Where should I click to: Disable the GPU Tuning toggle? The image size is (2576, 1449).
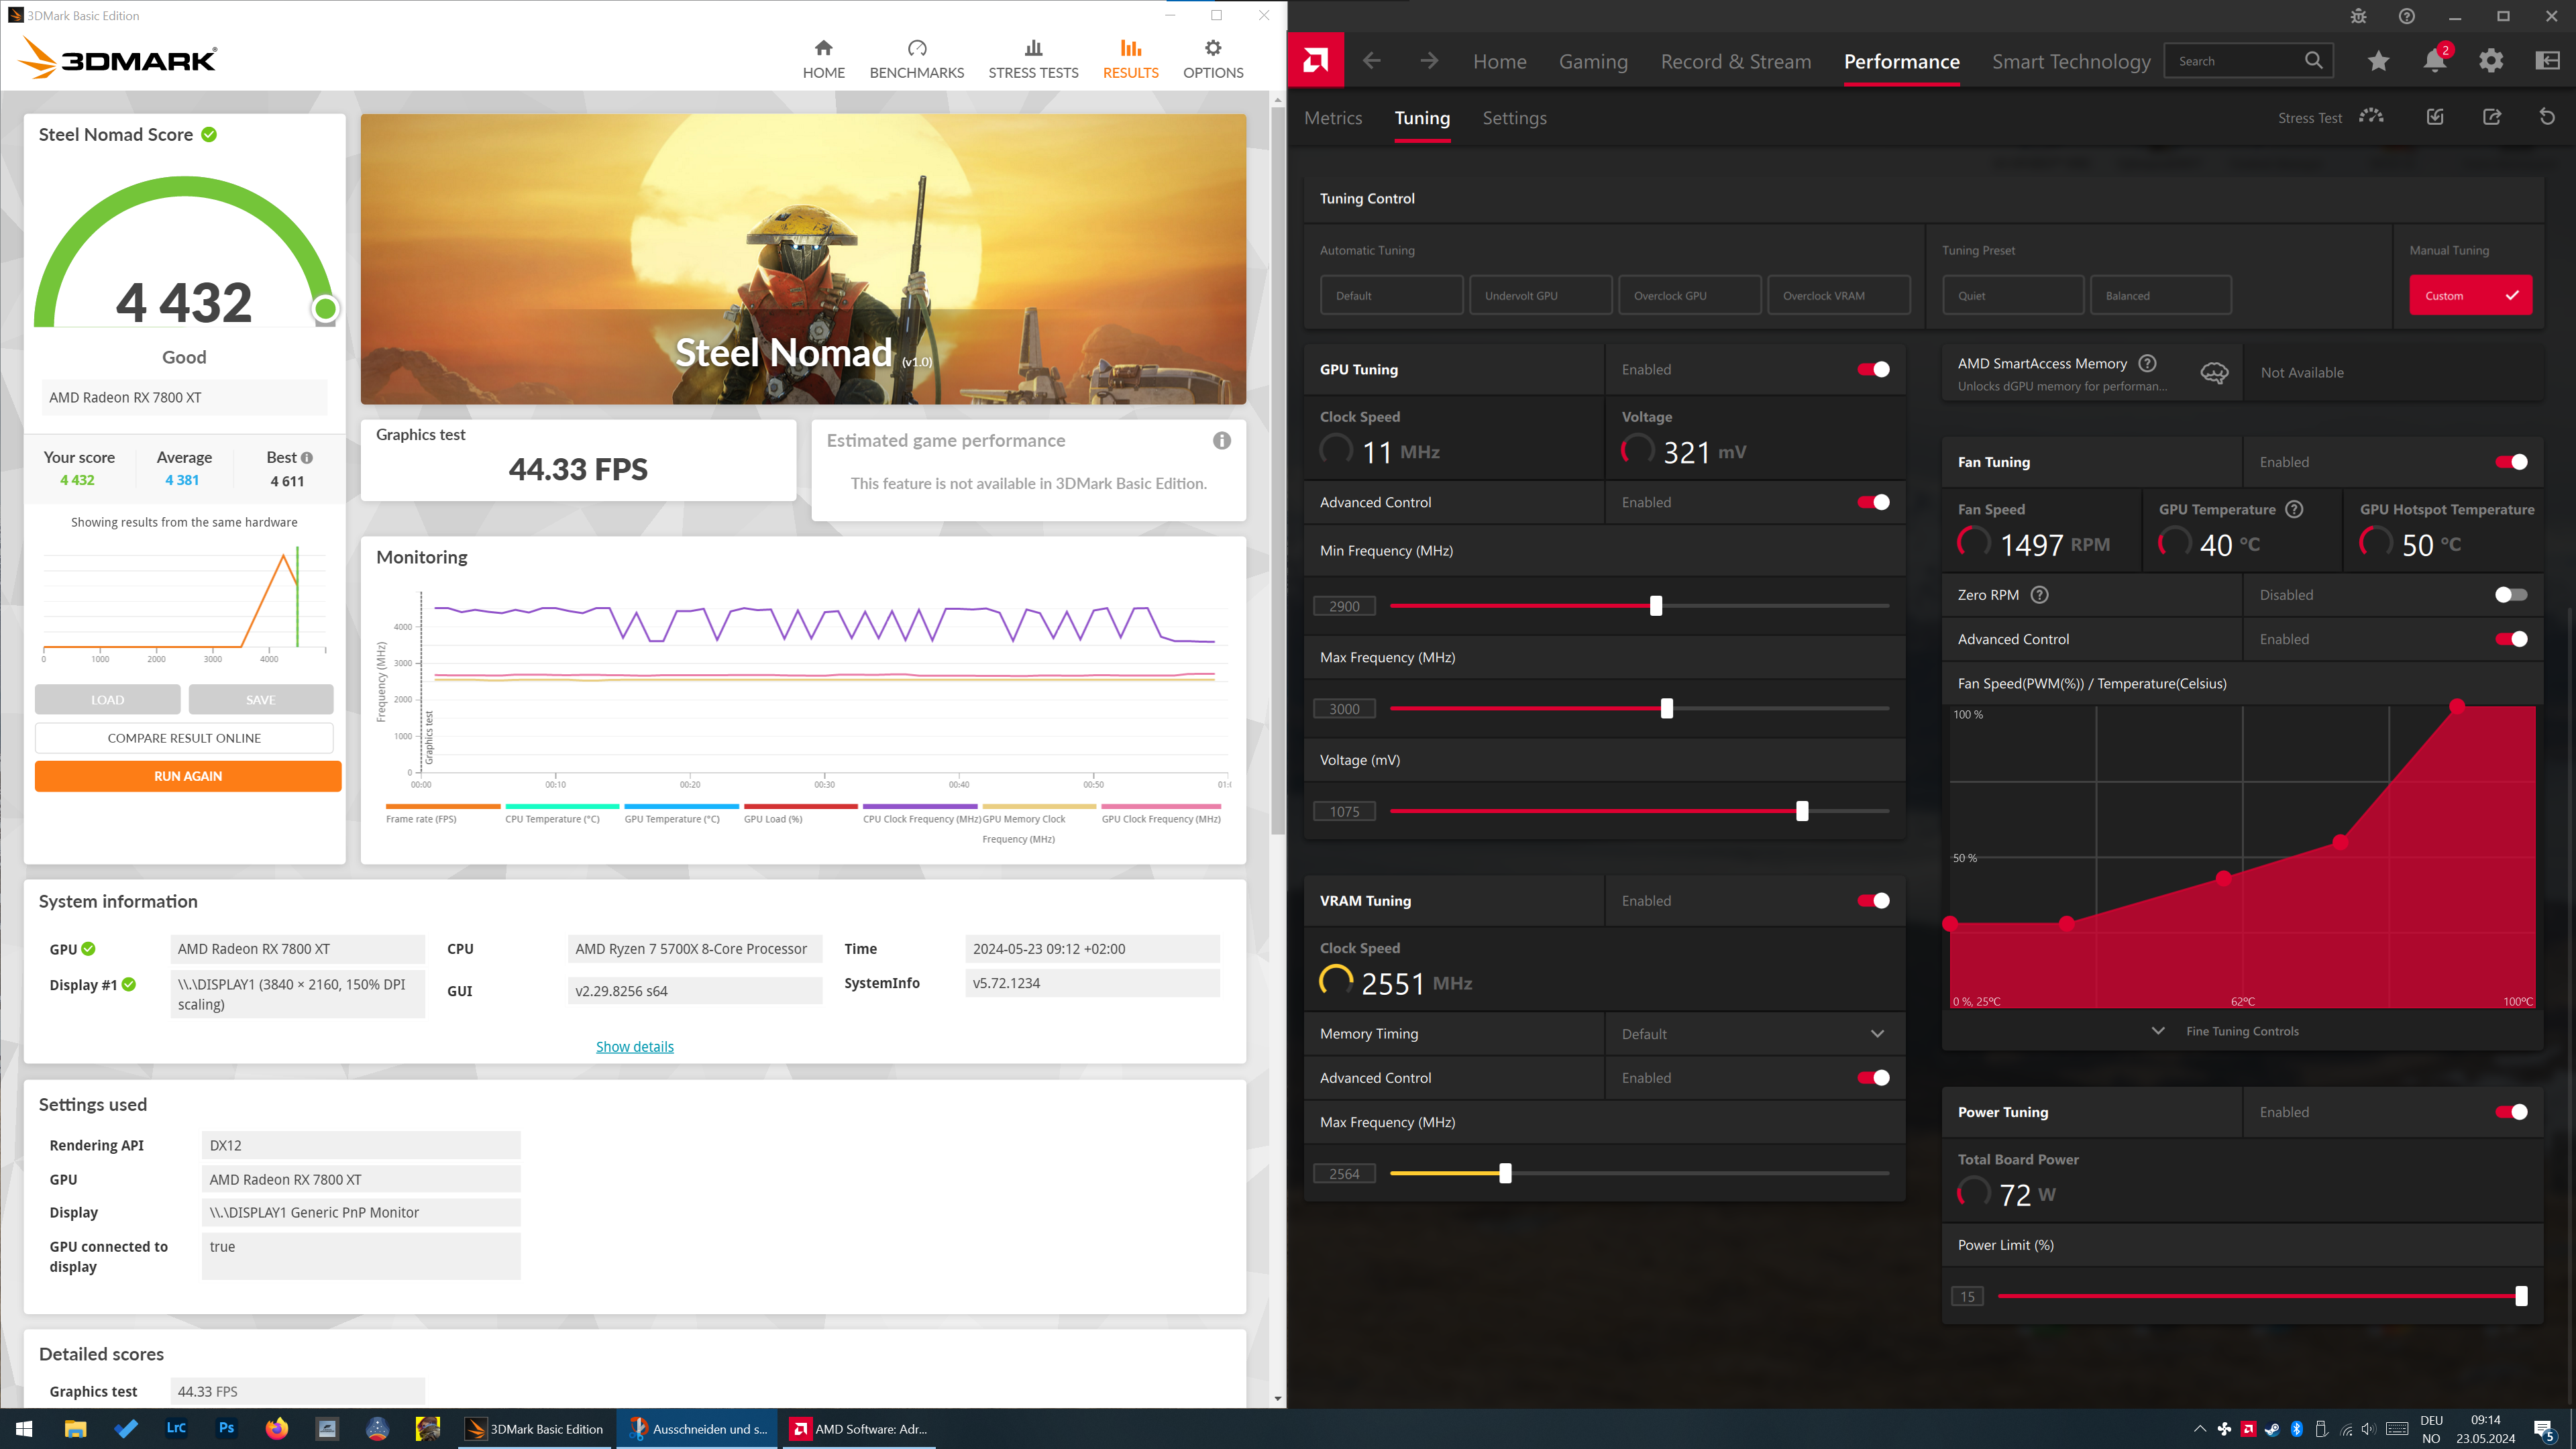[x=1873, y=370]
